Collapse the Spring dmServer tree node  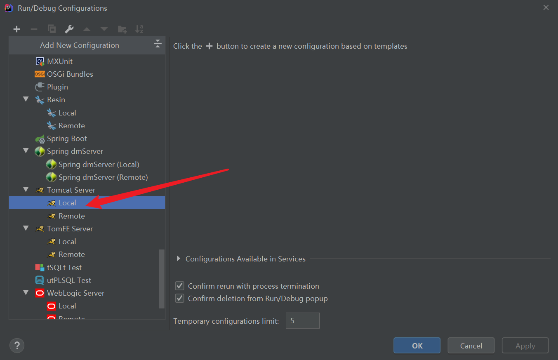[x=26, y=151]
